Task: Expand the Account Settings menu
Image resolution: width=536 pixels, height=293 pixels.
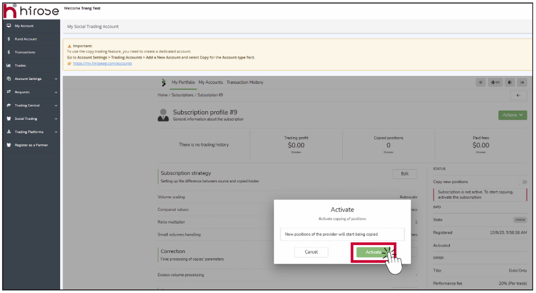Action: (x=31, y=79)
